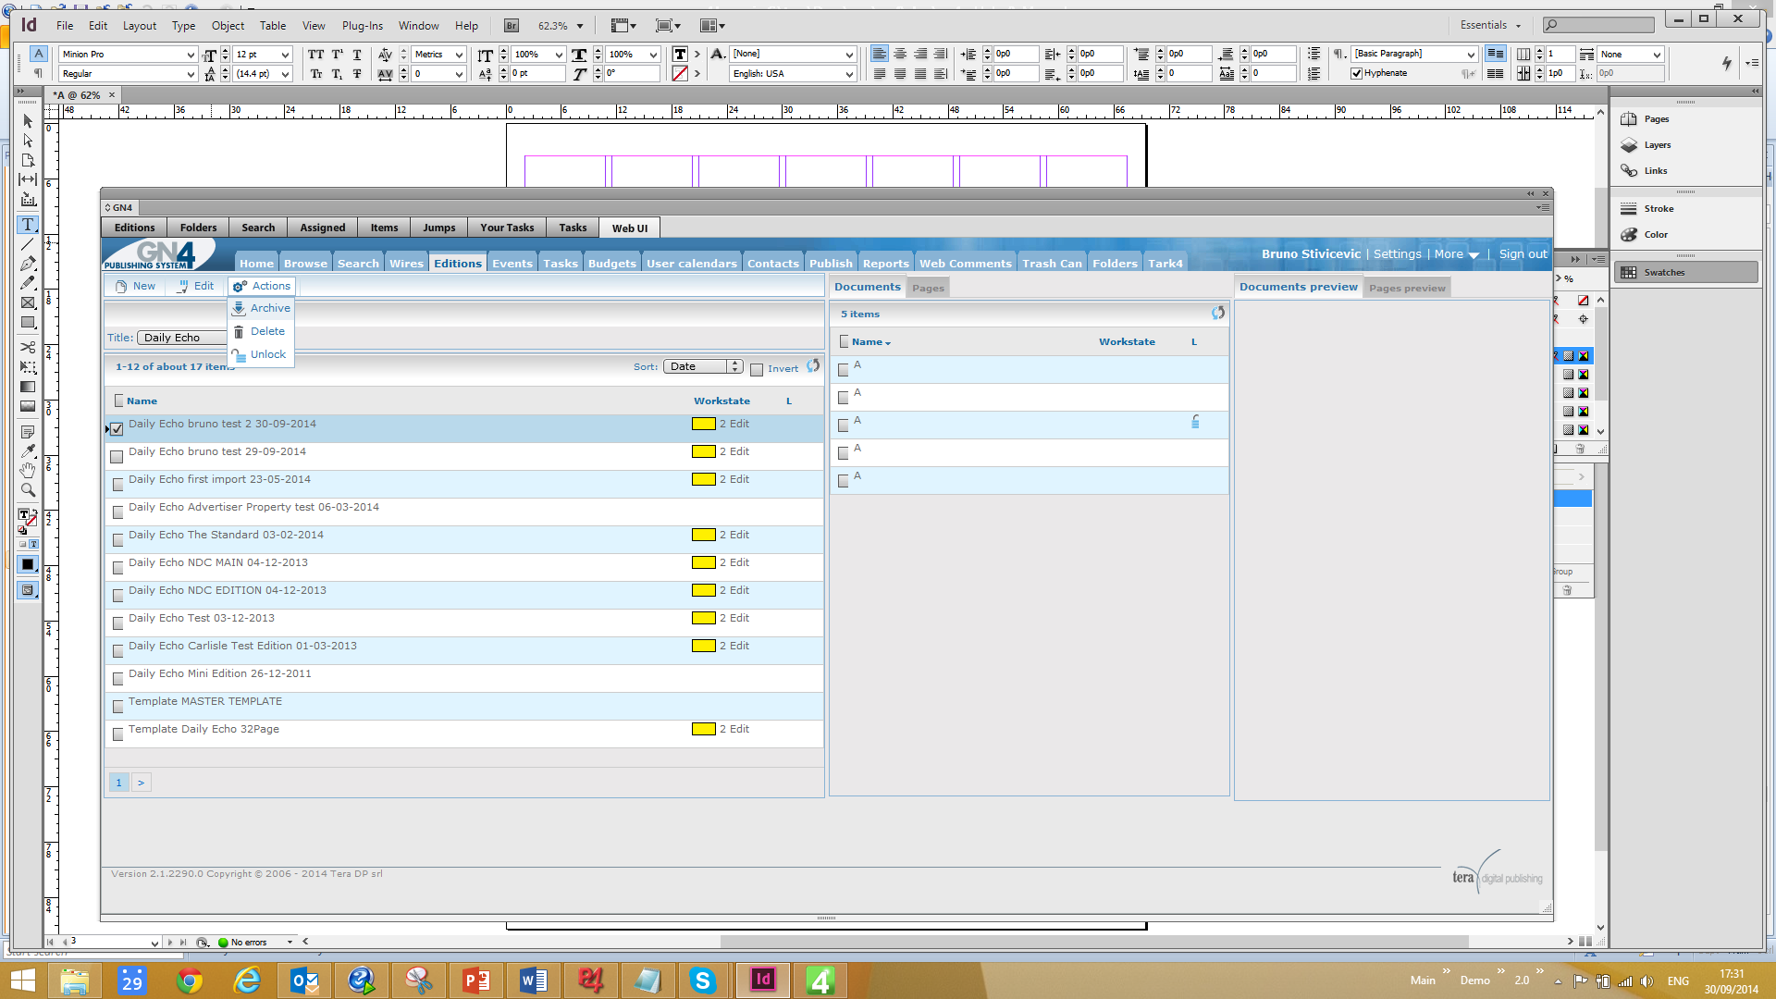Switch to the Your Tasks tab
The width and height of the screenshot is (1776, 999).
[507, 228]
